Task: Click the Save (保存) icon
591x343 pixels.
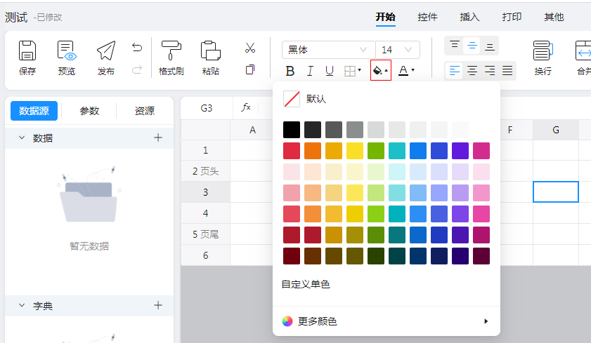Action: click(27, 51)
